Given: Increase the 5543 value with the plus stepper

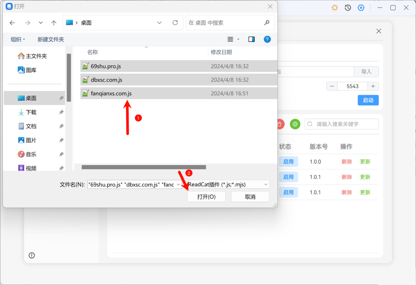Looking at the screenshot, I should (x=373, y=86).
